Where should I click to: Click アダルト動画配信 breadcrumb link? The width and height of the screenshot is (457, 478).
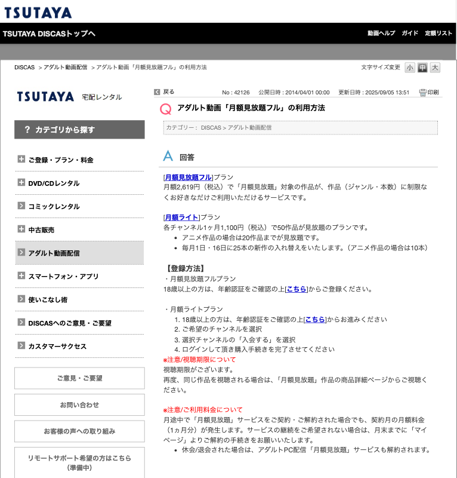(65, 68)
